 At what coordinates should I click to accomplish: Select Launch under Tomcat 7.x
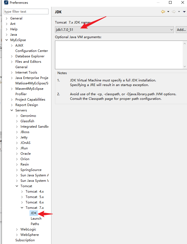click(x=36, y=219)
